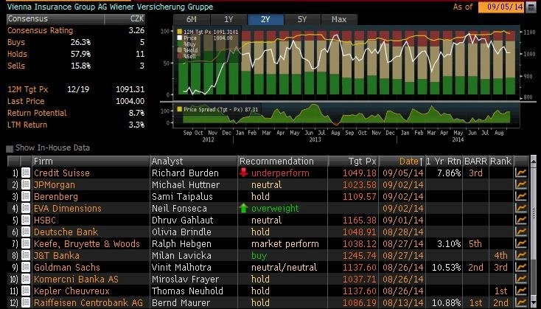Show chart icon for Raiffeisen Centrobank row
This screenshot has height=309, width=541.
pyautogui.click(x=521, y=302)
